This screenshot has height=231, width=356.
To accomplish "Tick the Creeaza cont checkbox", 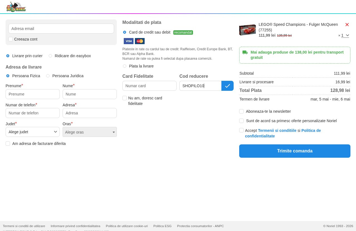I will click(x=11, y=39).
